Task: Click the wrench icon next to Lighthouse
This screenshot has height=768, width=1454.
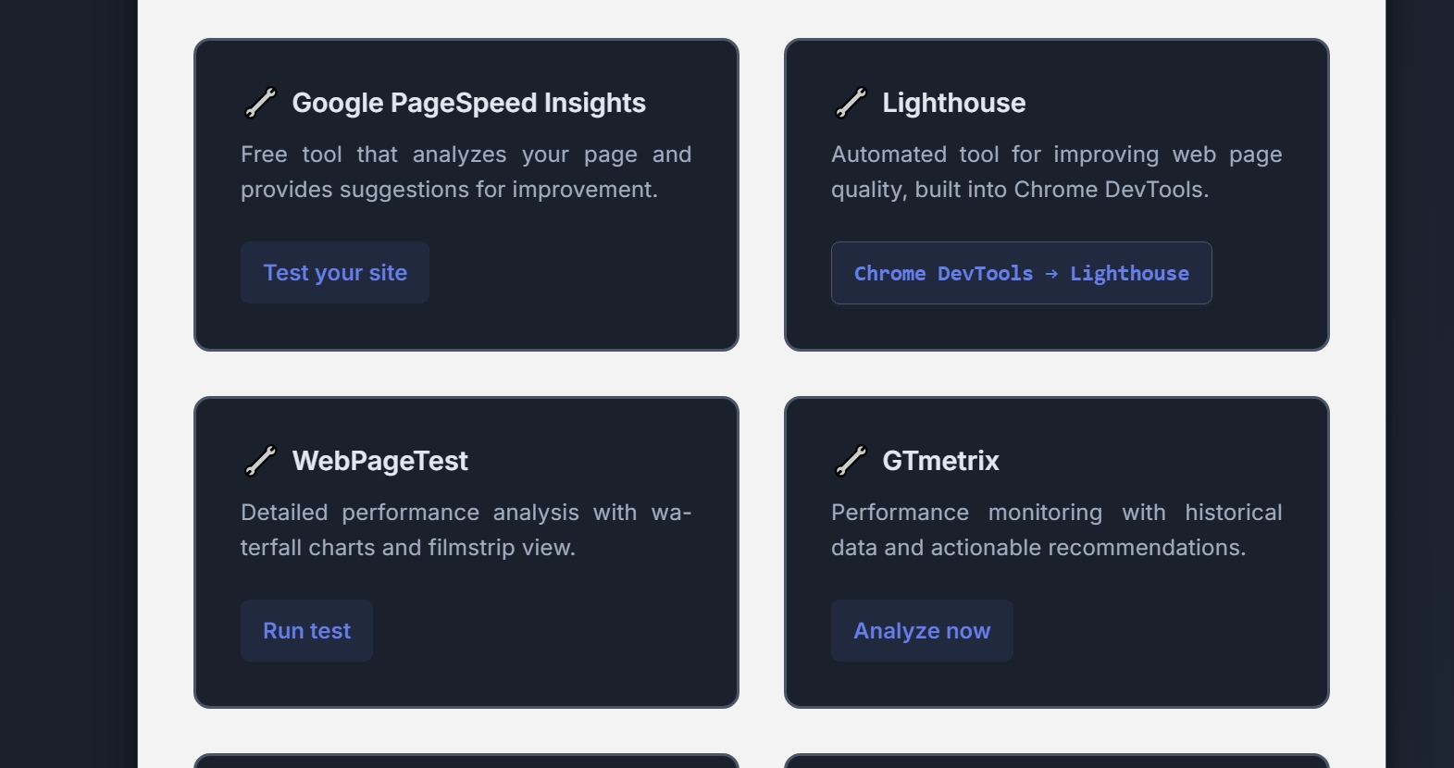Action: coord(851,103)
